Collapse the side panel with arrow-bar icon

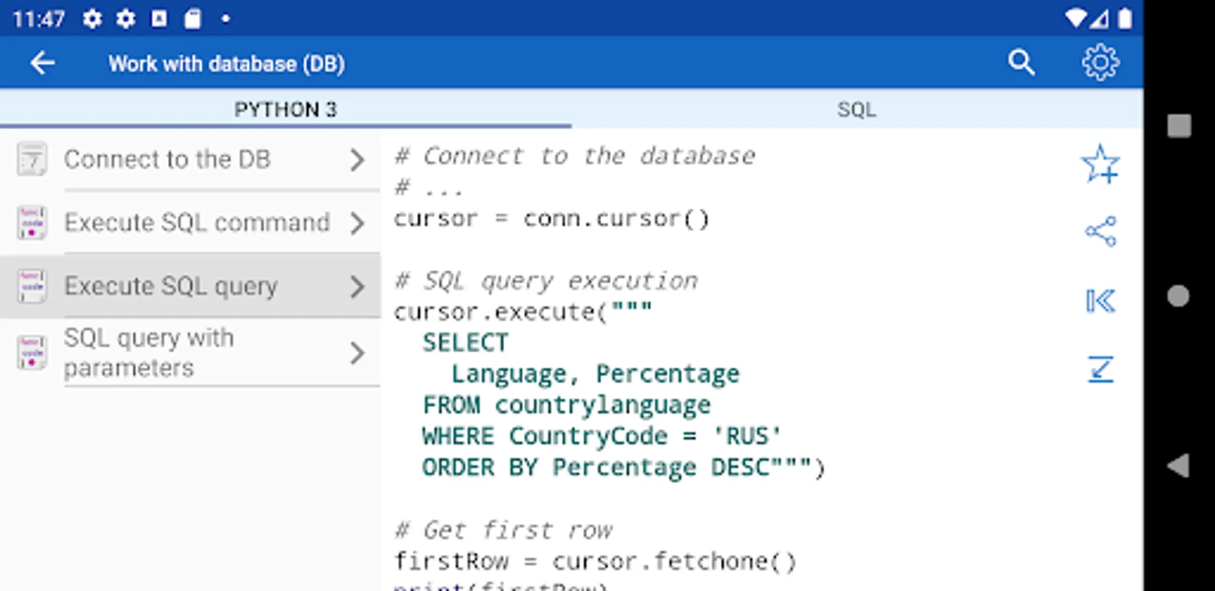click(1100, 301)
